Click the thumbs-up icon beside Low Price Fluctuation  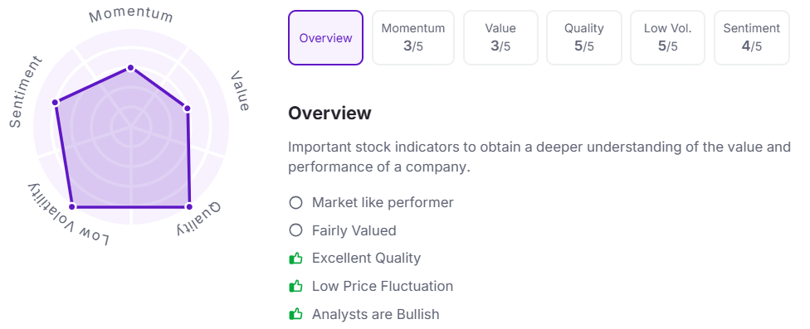pos(295,286)
